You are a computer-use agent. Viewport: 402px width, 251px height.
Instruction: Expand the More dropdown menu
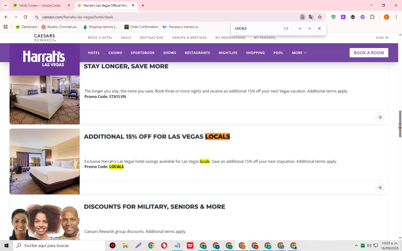(299, 53)
